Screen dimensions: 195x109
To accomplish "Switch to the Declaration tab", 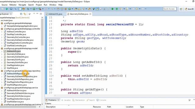I will tap(79, 100).
